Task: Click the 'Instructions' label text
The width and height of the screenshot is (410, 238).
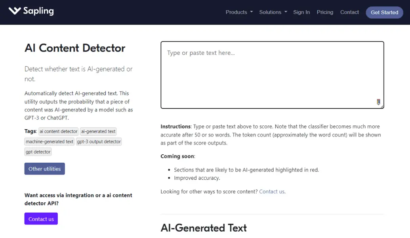Action: tap(175, 127)
